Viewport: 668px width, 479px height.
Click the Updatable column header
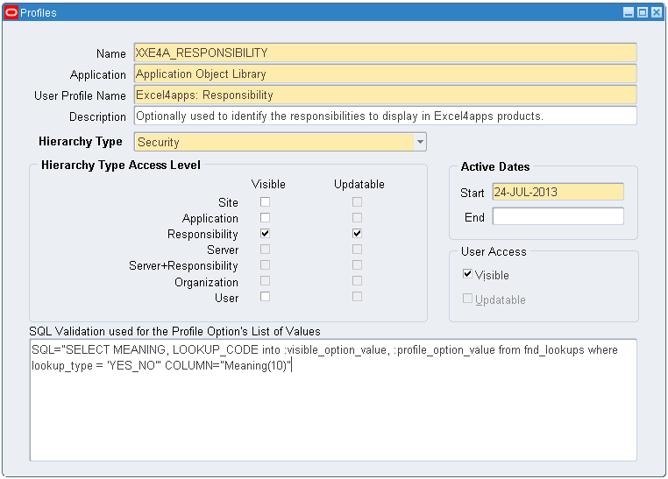359,184
